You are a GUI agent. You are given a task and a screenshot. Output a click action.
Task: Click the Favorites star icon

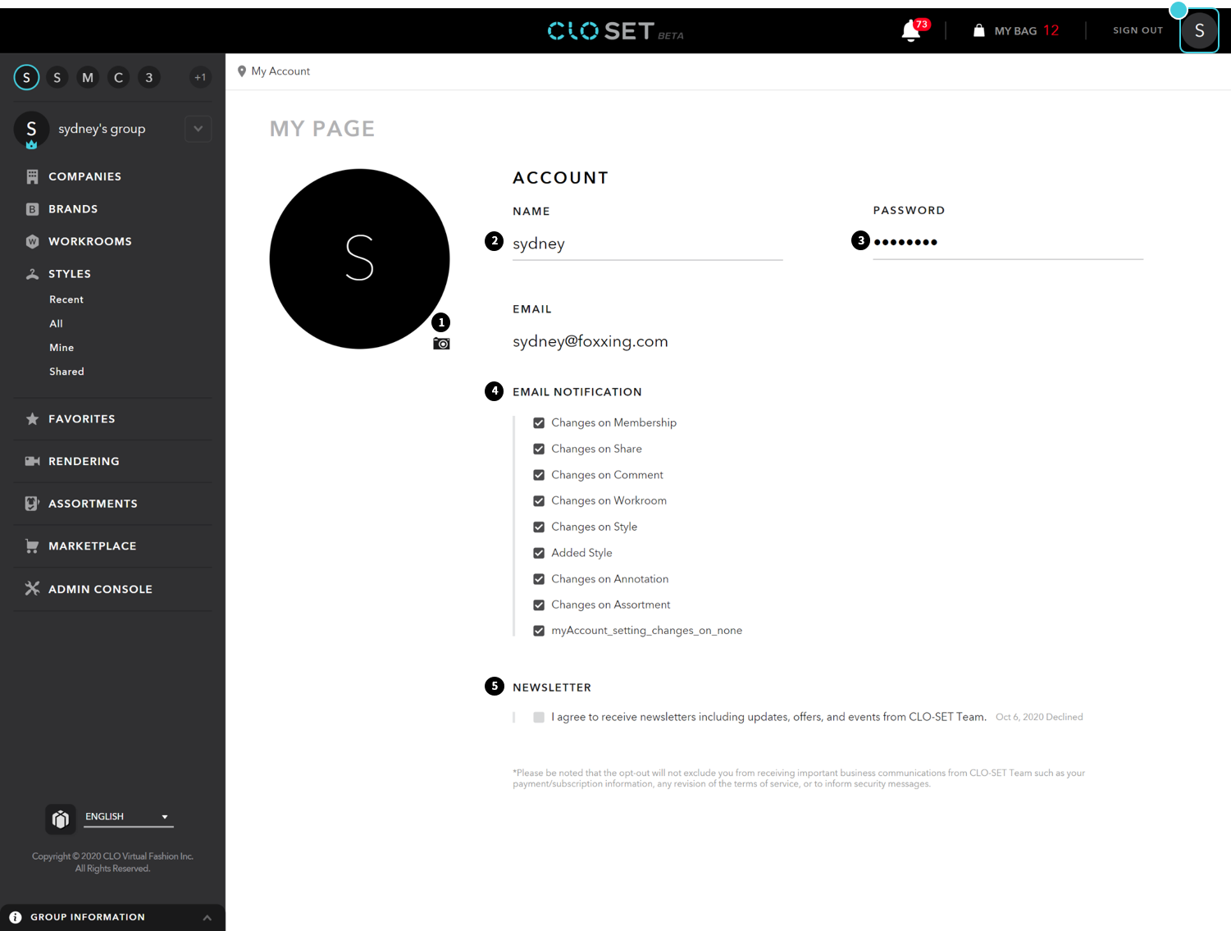32,419
